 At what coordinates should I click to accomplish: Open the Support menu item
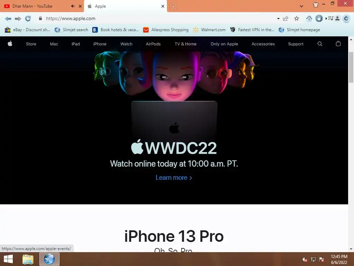[x=296, y=44]
